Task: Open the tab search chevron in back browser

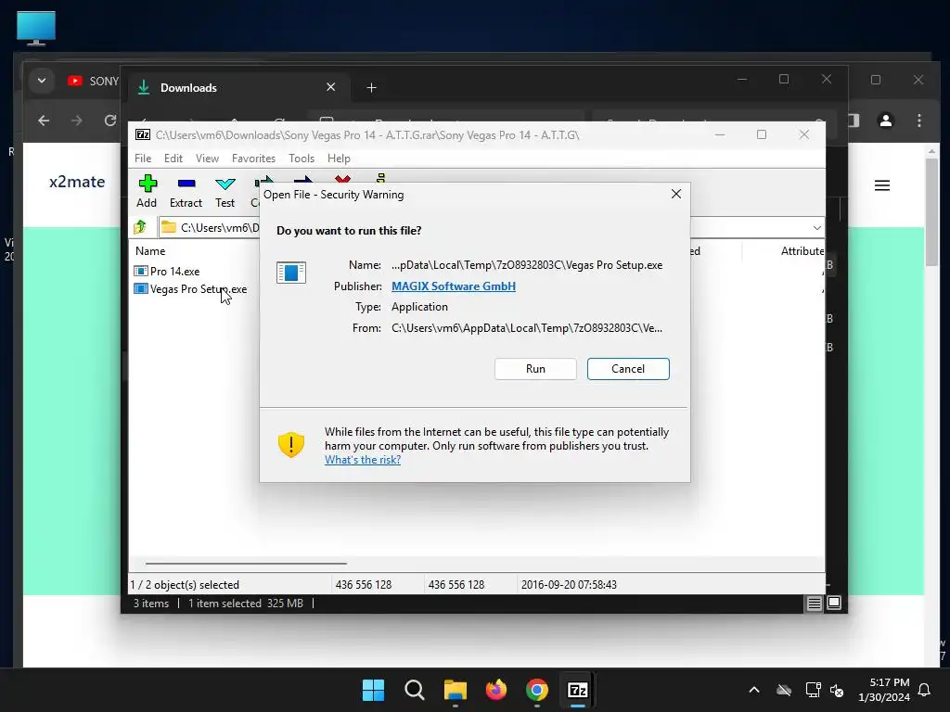Action: [41, 81]
